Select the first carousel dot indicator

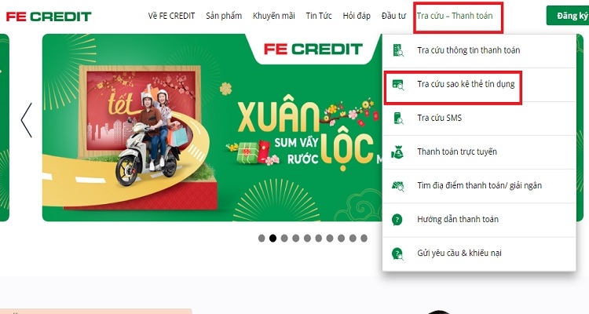point(262,238)
